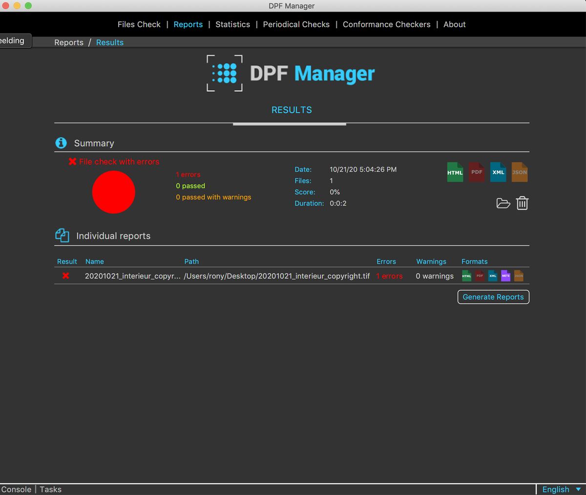Open the JSON summary report
Image resolution: width=586 pixels, height=495 pixels.
(x=519, y=172)
